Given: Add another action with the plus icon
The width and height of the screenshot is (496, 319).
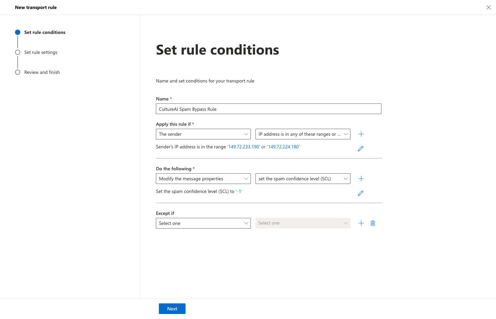Looking at the screenshot, I should coord(361,178).
